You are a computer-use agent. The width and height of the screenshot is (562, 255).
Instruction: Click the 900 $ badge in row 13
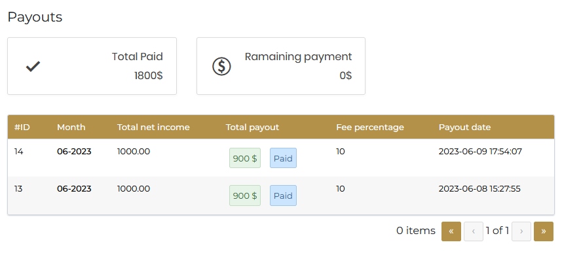(245, 195)
